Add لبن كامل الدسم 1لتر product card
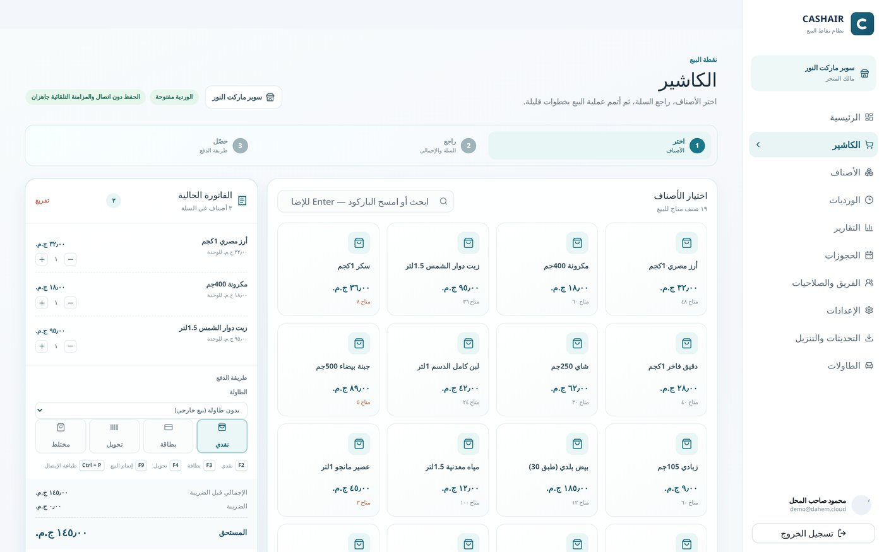 [x=438, y=369]
